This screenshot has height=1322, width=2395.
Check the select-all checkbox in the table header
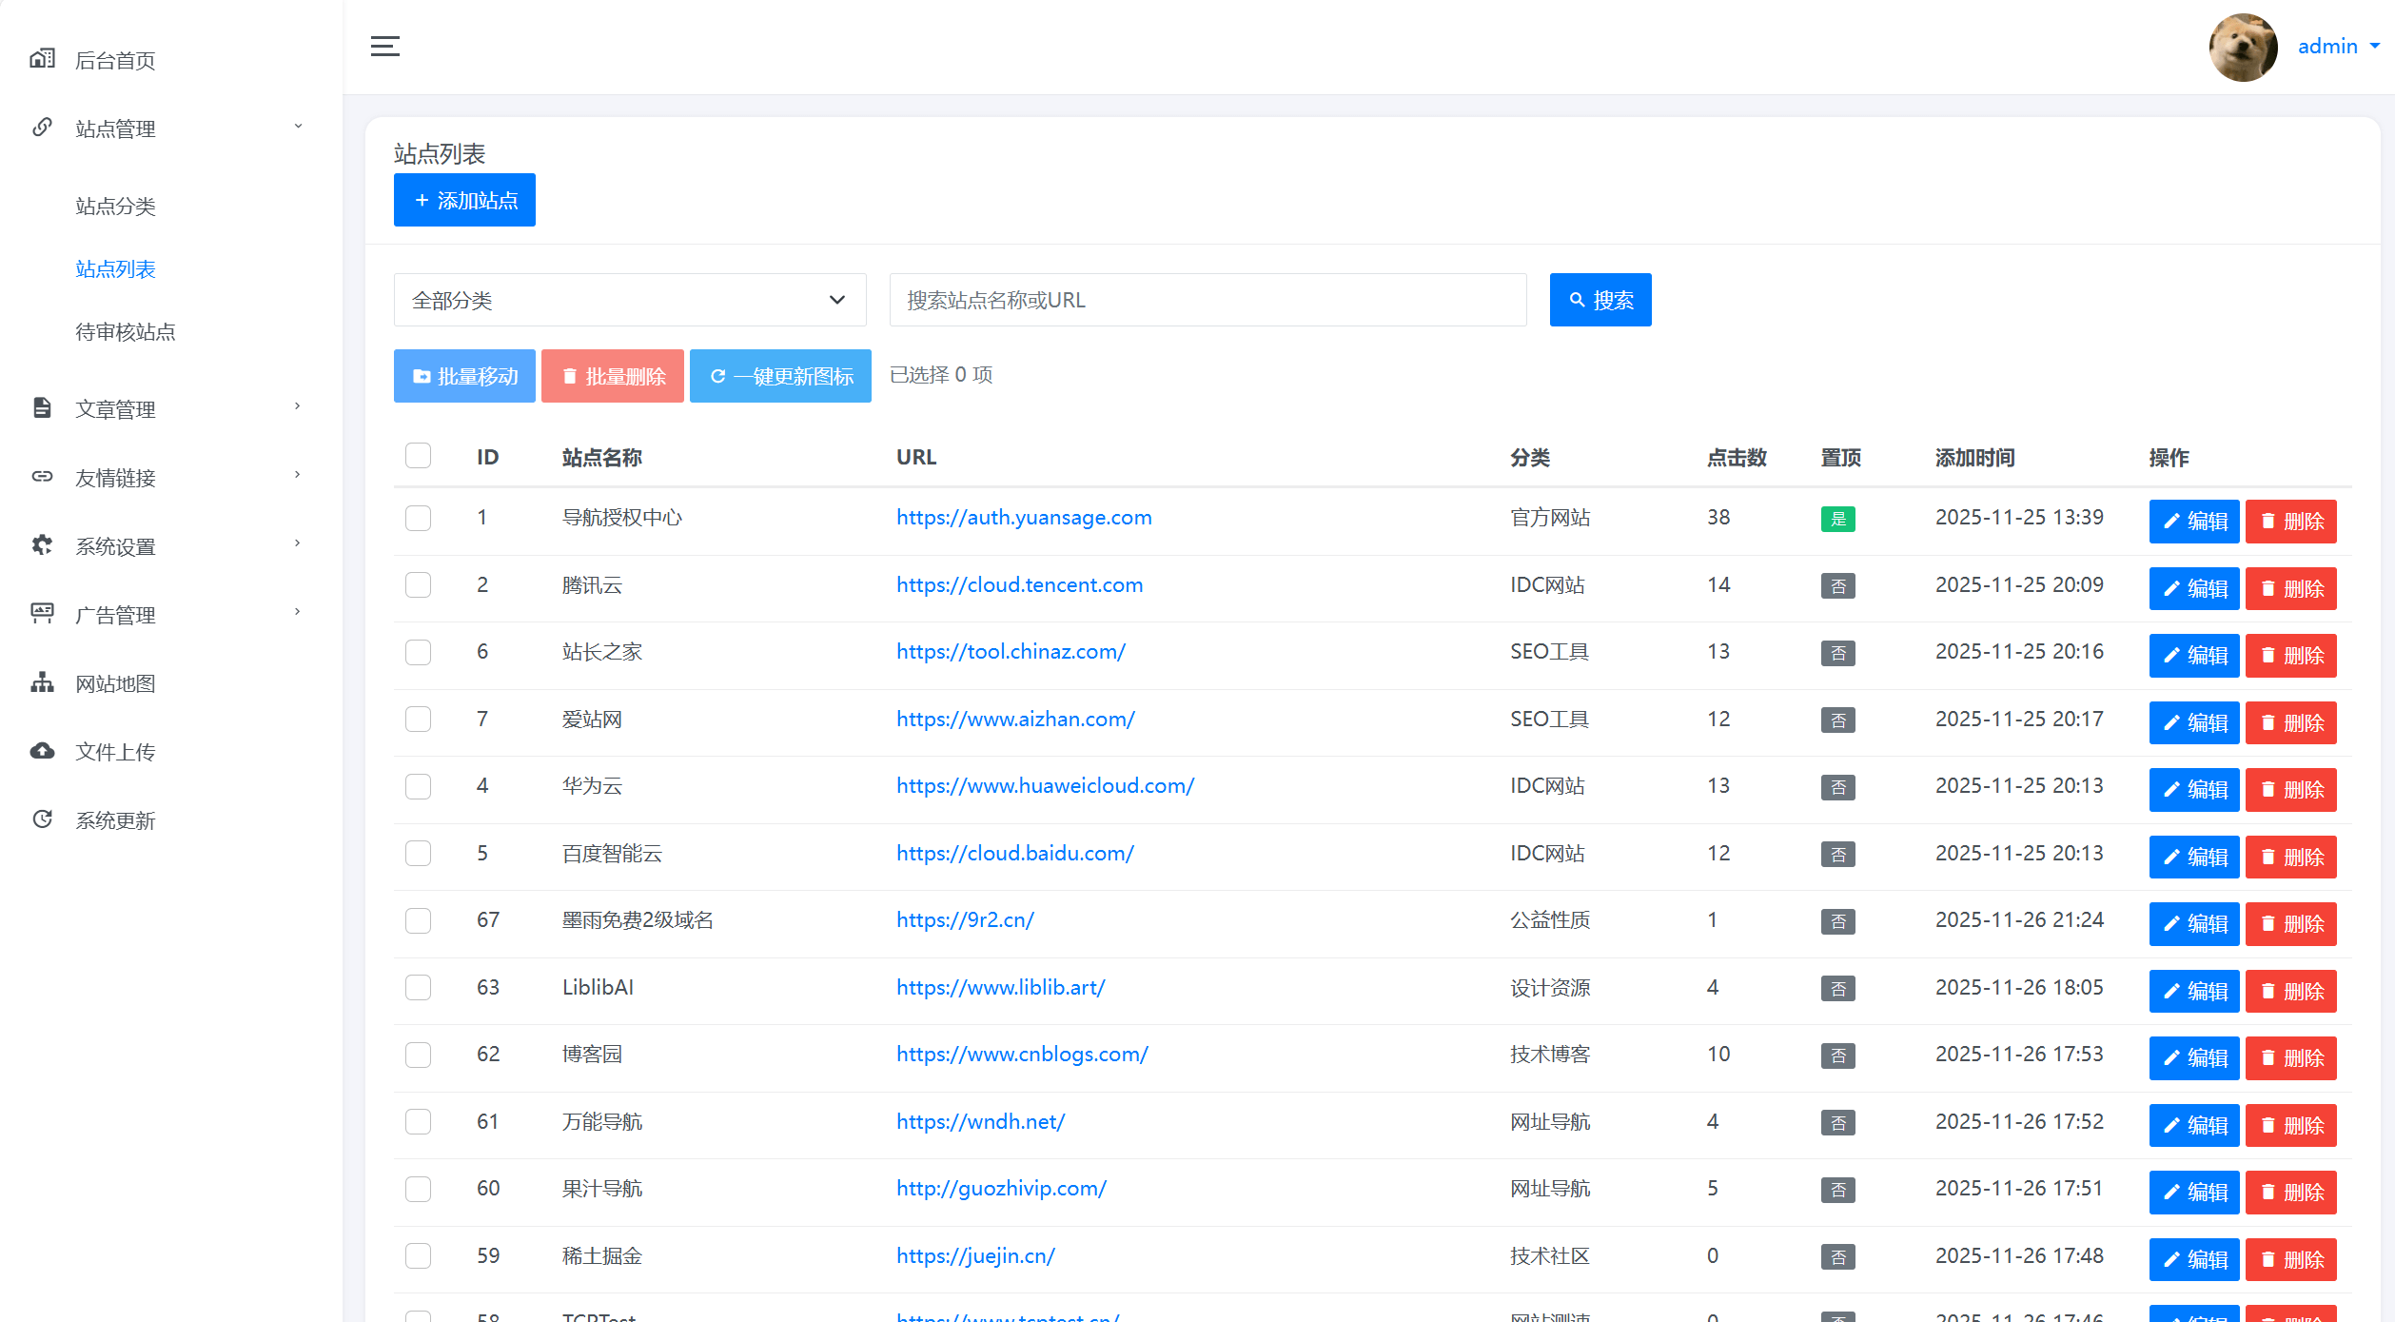418,455
